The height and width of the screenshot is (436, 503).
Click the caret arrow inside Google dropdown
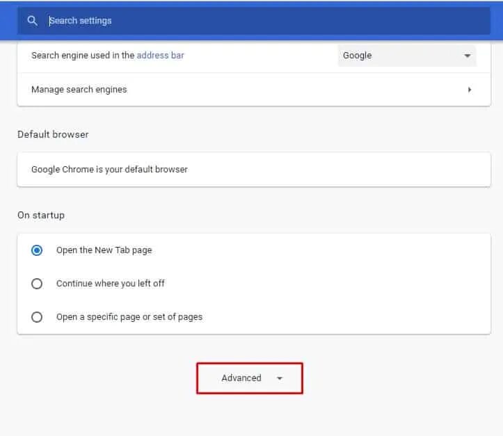click(x=468, y=56)
